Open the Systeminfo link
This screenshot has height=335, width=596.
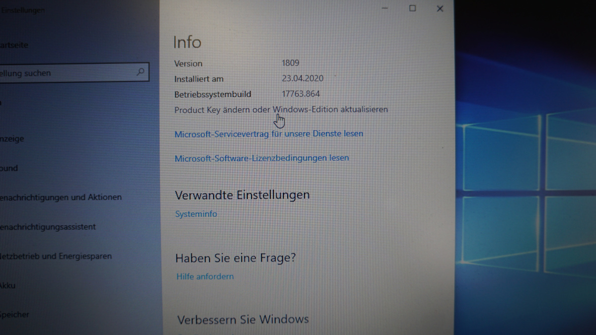[x=196, y=214]
